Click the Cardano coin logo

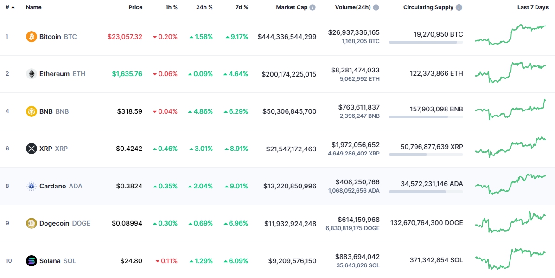pos(32,186)
